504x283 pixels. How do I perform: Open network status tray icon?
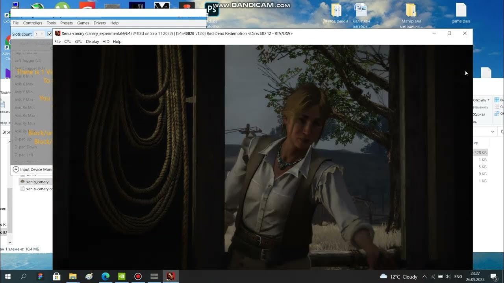coord(433,277)
